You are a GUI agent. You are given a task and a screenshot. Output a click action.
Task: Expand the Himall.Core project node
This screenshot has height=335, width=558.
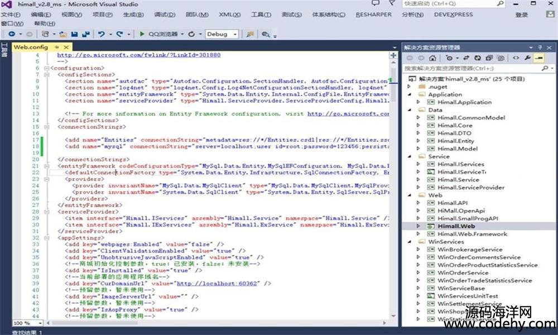[418, 125]
